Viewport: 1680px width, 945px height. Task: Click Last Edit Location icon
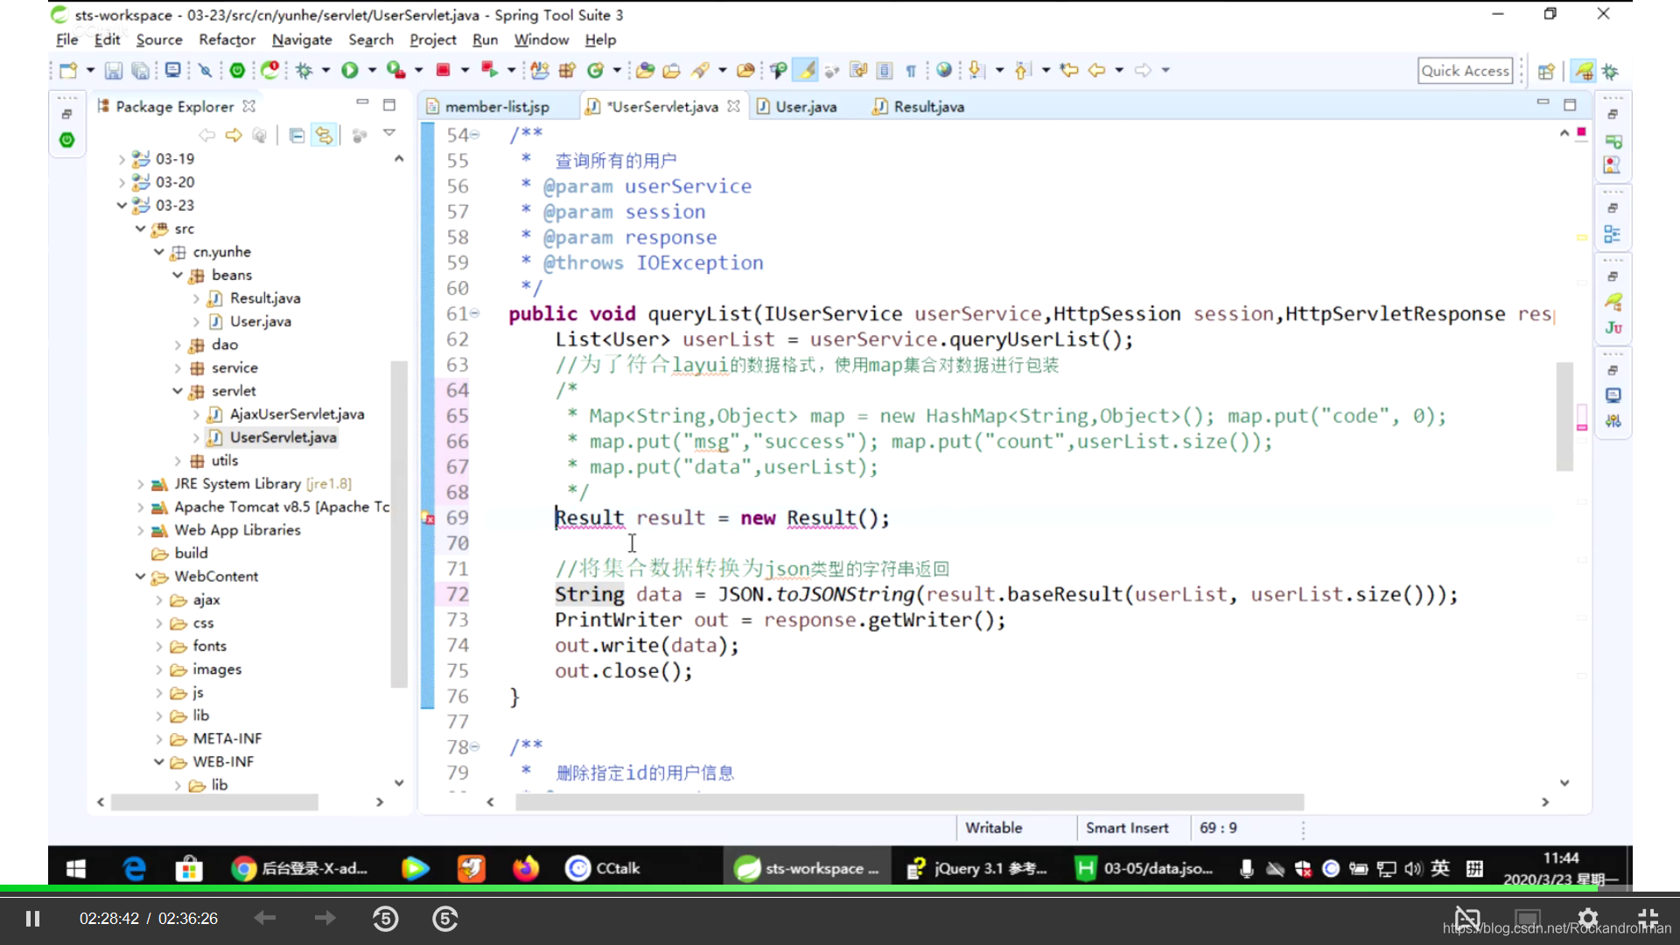[x=1068, y=71]
